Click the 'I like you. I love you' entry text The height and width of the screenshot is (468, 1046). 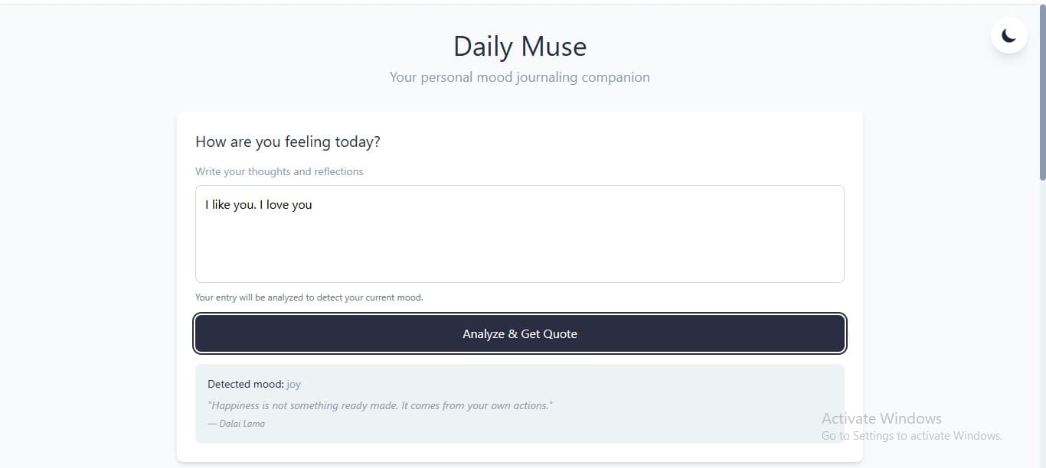tap(258, 204)
